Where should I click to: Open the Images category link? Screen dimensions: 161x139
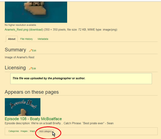click(x=24, y=131)
